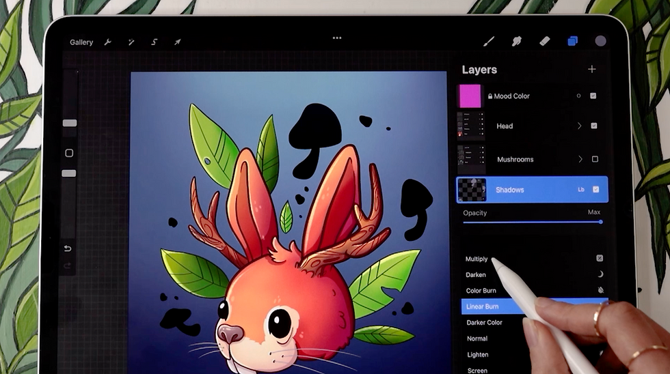Collapse Shadows blend mode via Lb label
Viewport: 670px width, 374px height.
point(581,189)
